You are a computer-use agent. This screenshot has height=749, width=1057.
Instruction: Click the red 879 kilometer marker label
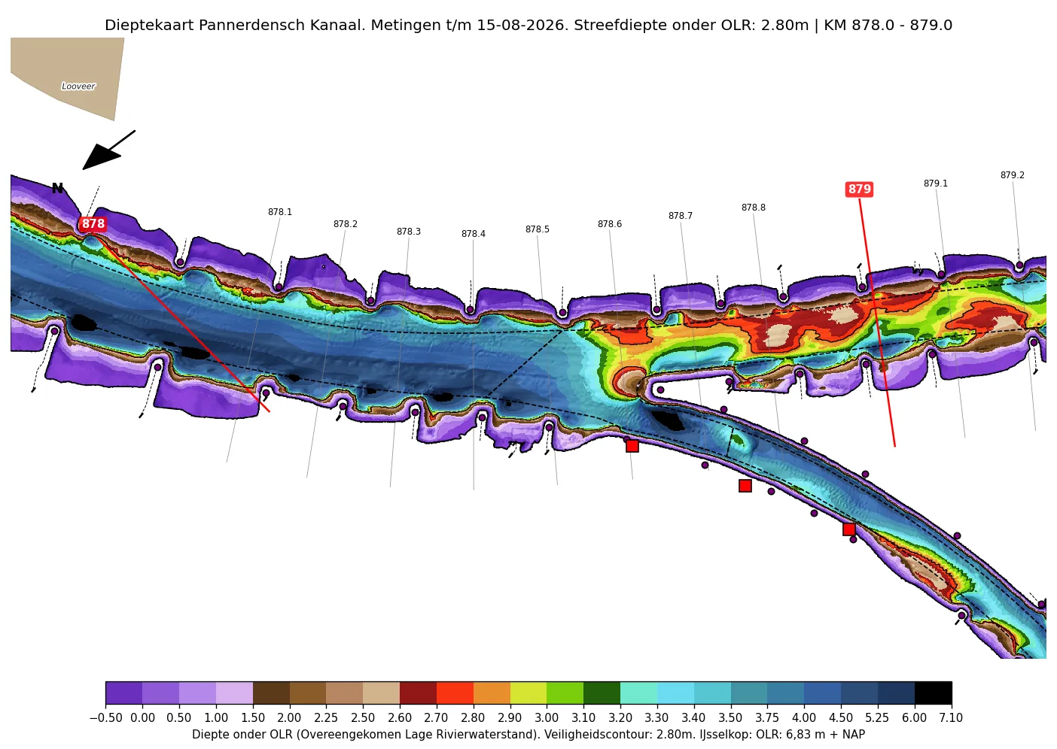click(859, 190)
